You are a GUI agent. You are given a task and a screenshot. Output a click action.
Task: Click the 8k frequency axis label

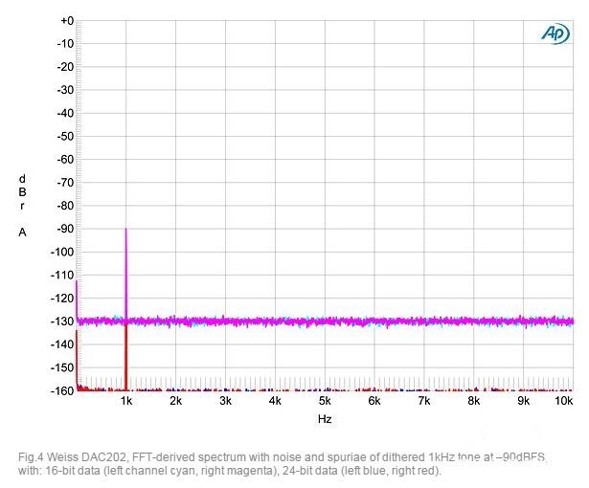(474, 401)
